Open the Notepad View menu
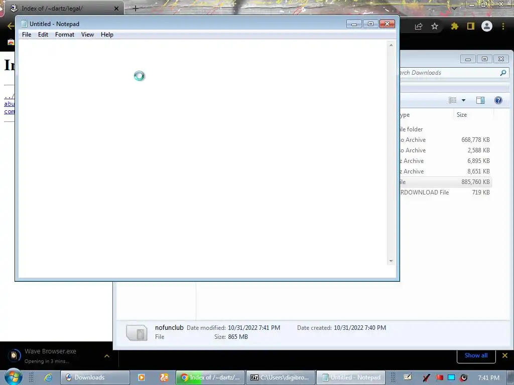This screenshot has height=385, width=514. [87, 35]
